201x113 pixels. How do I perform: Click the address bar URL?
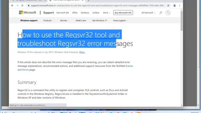coord(98,6)
